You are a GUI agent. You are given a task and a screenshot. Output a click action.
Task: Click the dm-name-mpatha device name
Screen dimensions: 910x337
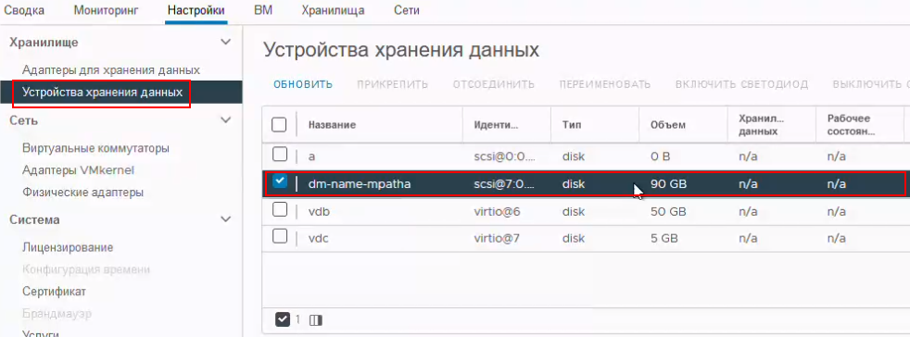pos(360,184)
